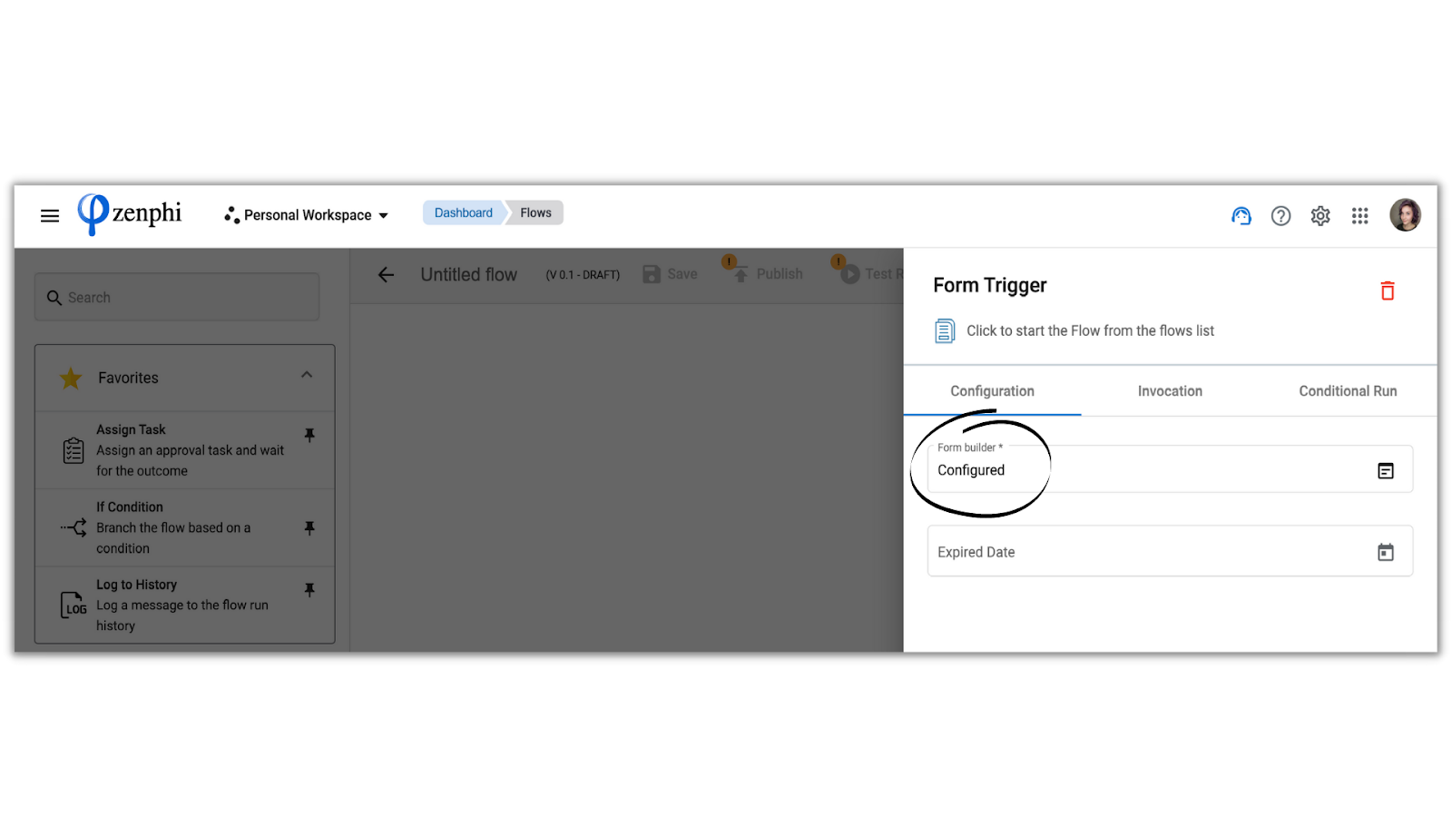
Task: Open the user profile avatar
Action: click(x=1405, y=215)
